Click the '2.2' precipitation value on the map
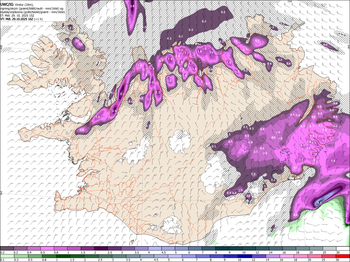The height and width of the screenshot is (262, 350). pos(157,93)
